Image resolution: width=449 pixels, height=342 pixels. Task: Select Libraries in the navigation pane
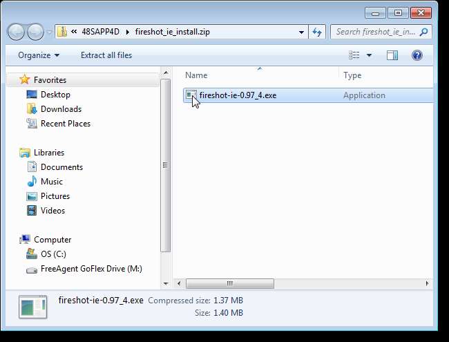coord(49,153)
